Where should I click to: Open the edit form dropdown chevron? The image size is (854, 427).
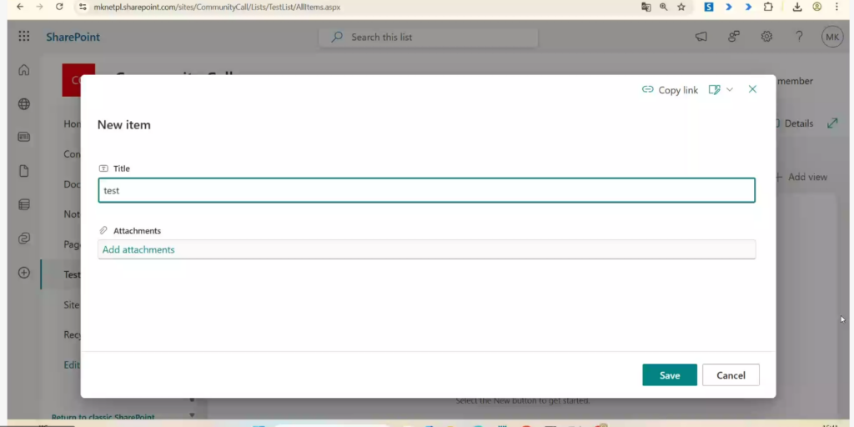pyautogui.click(x=730, y=89)
